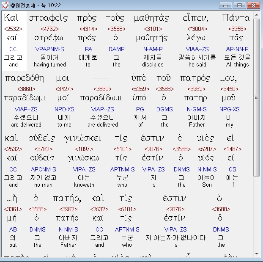Click the parsing code PA
This screenshot has width=263, height=262.
click(x=88, y=49)
